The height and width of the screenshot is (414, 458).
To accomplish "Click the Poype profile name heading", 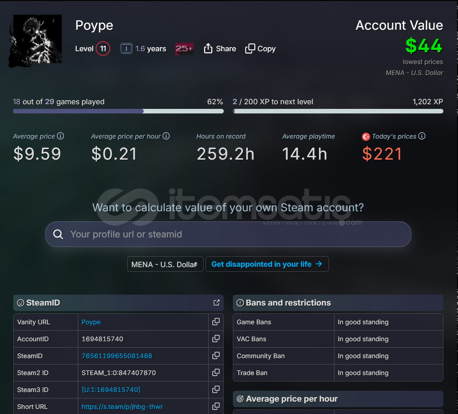I will click(94, 26).
